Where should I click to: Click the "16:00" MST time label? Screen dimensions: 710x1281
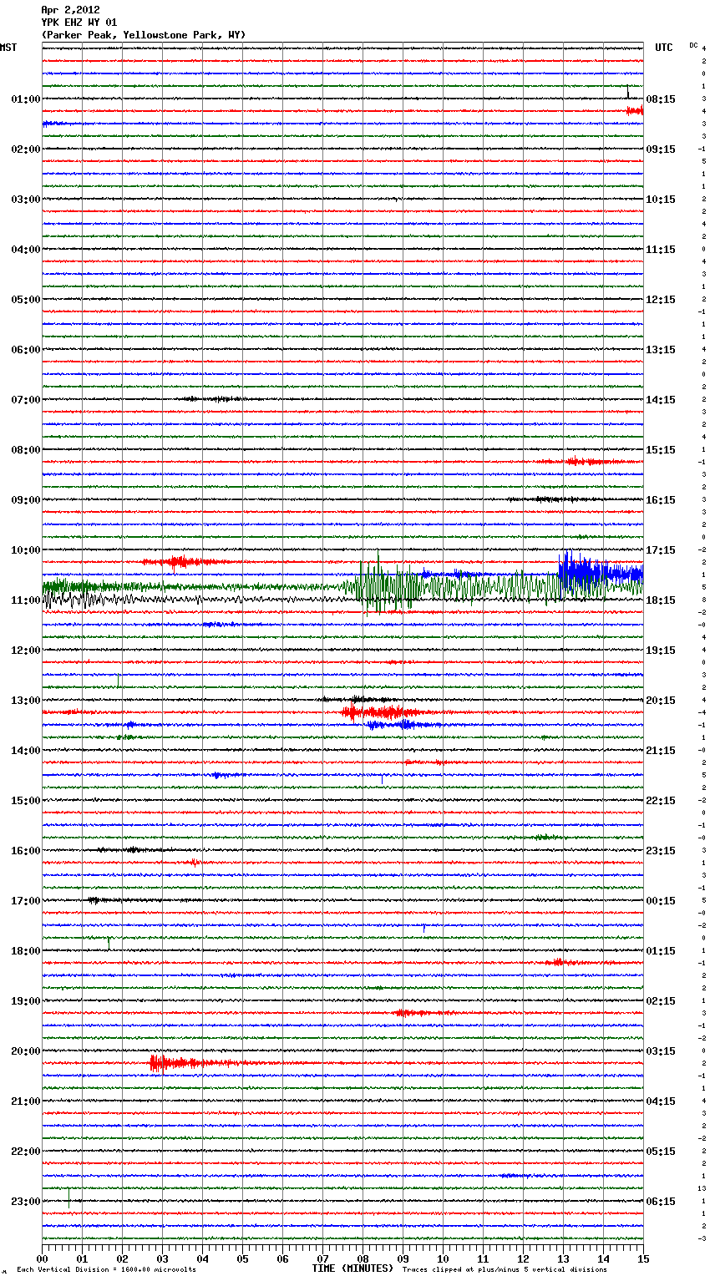[26, 851]
